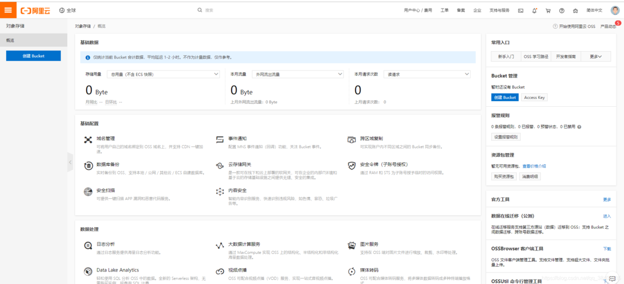
Task: Click the 安全令牌 shield icon
Action: click(x=352, y=165)
